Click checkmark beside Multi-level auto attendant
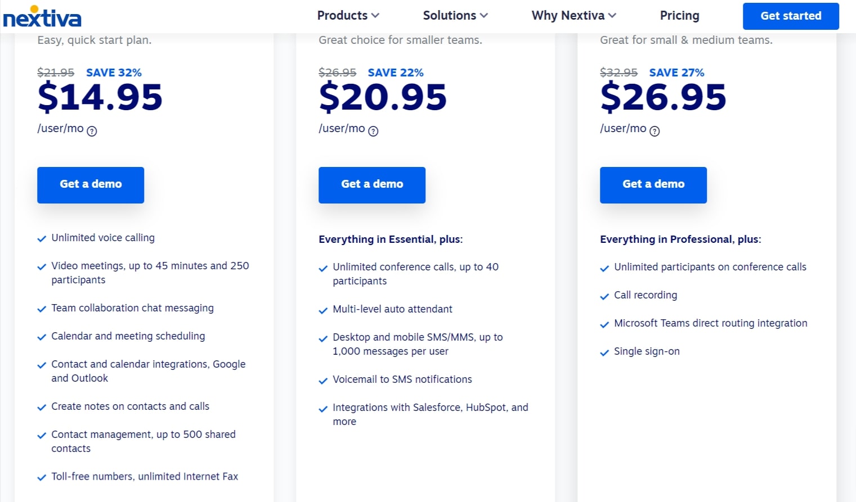The height and width of the screenshot is (502, 856). (x=323, y=310)
